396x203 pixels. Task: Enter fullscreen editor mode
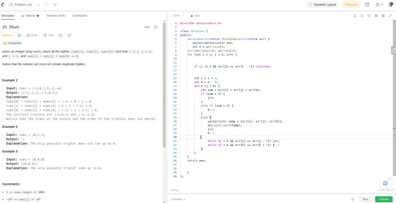point(390,16)
